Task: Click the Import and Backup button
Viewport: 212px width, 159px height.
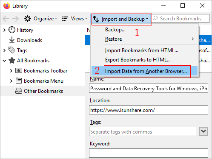Action: (x=120, y=19)
